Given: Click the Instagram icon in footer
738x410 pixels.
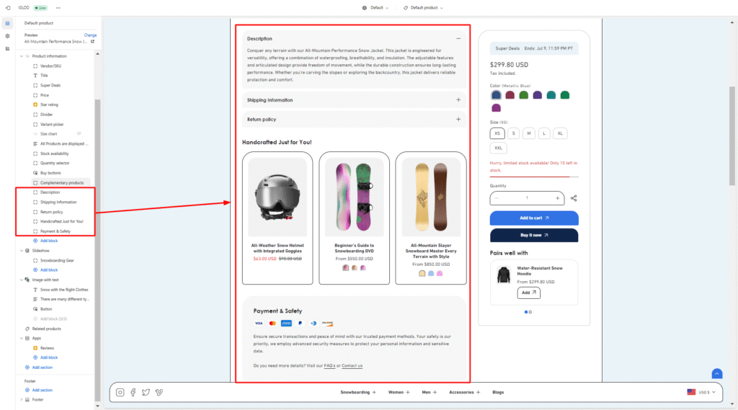Looking at the screenshot, I should click(x=120, y=392).
